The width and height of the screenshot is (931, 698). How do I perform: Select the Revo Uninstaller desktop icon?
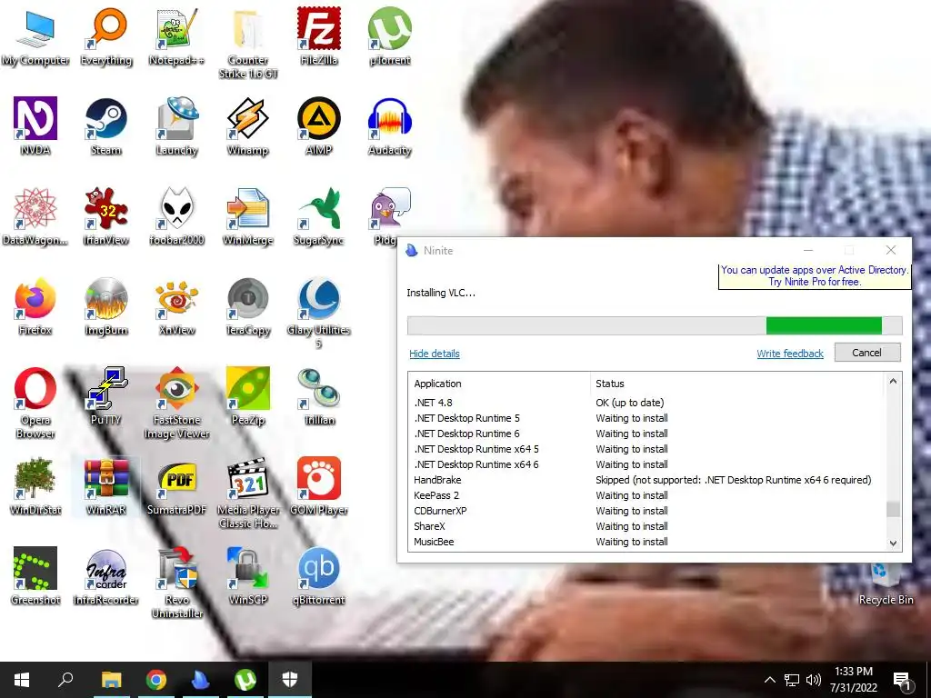[177, 583]
